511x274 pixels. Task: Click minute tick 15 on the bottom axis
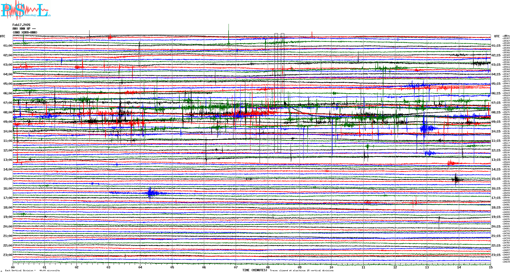pos(490,267)
